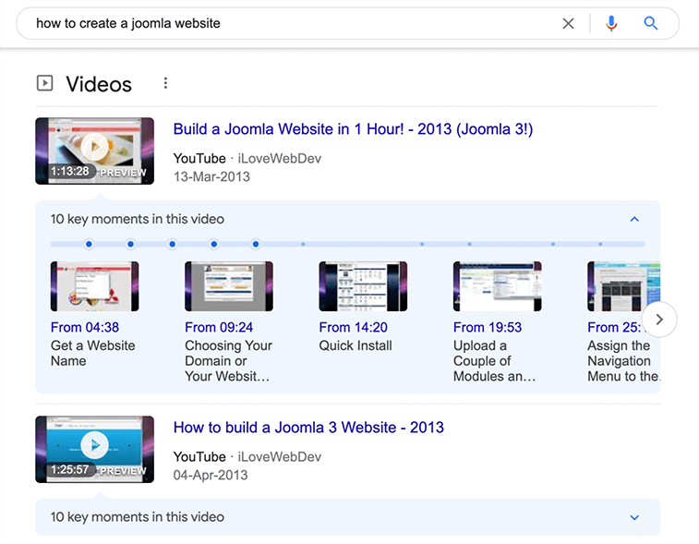This screenshot has width=699, height=544.
Task: Open 'Build a Joomla Website in 1 Hour!' link
Action: point(353,129)
